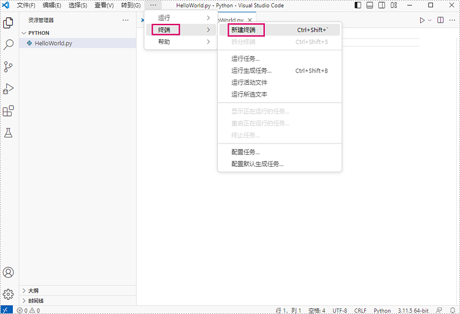This screenshot has height=314, width=460.
Task: Click the 资源管理器 panel title
Action: (40, 20)
